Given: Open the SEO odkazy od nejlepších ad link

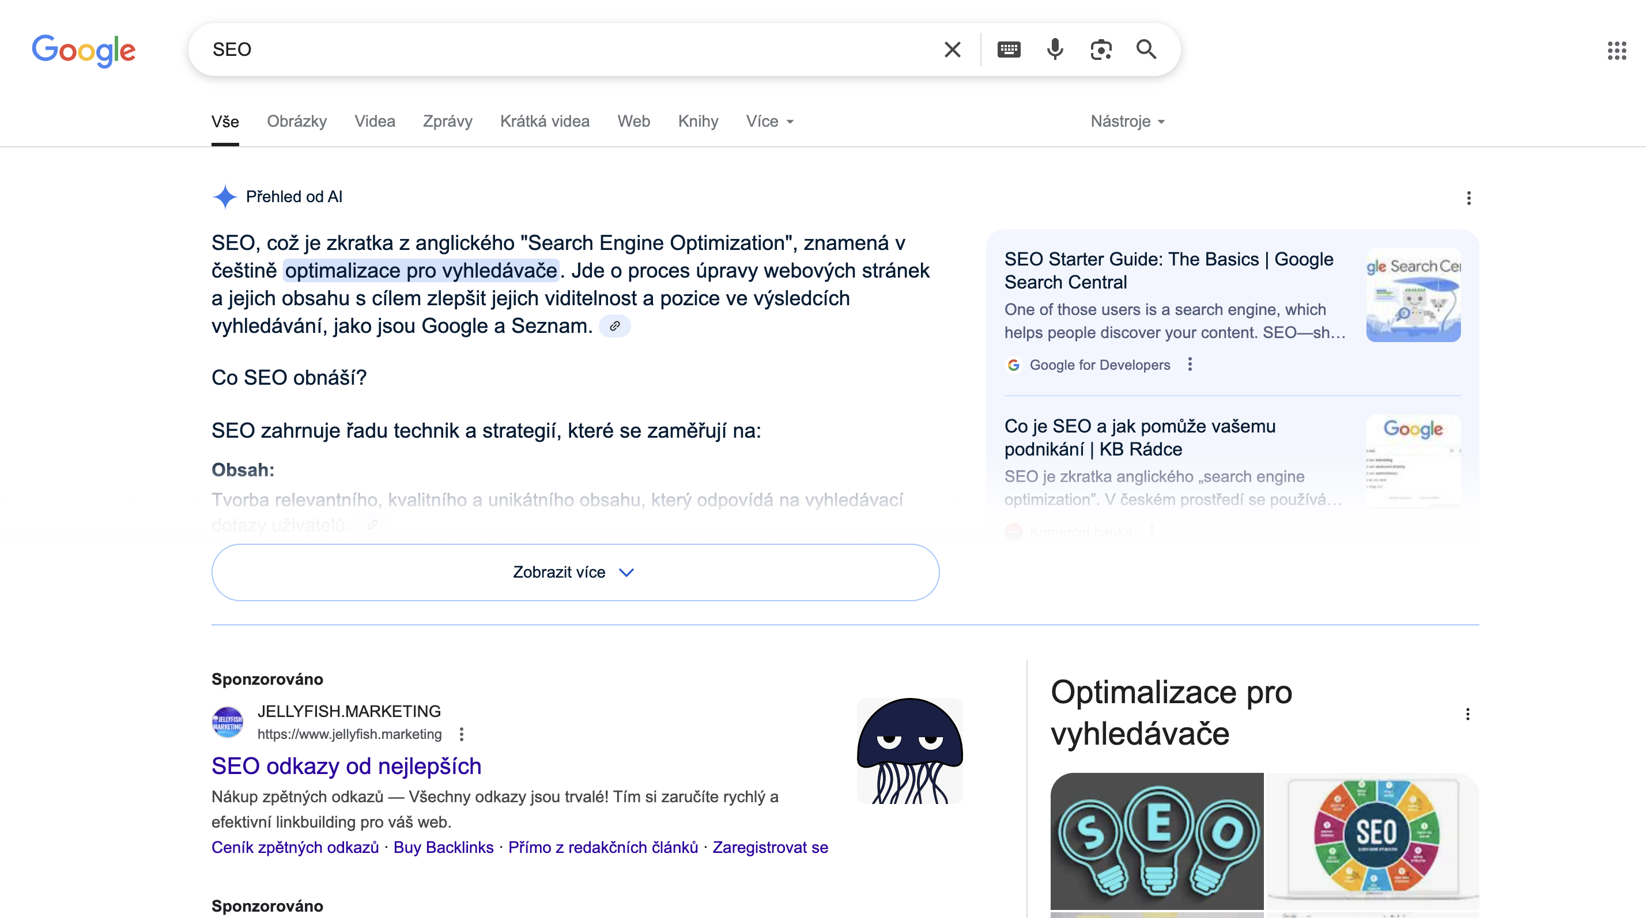Looking at the screenshot, I should (346, 766).
